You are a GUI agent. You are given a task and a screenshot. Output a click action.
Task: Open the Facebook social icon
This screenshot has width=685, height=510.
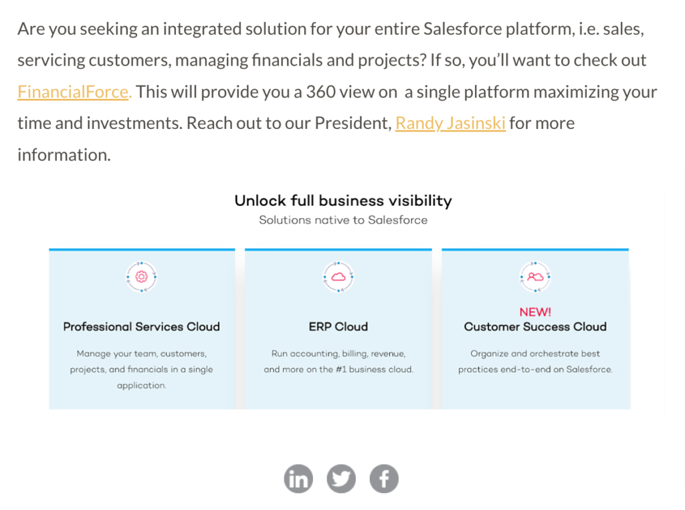(384, 479)
